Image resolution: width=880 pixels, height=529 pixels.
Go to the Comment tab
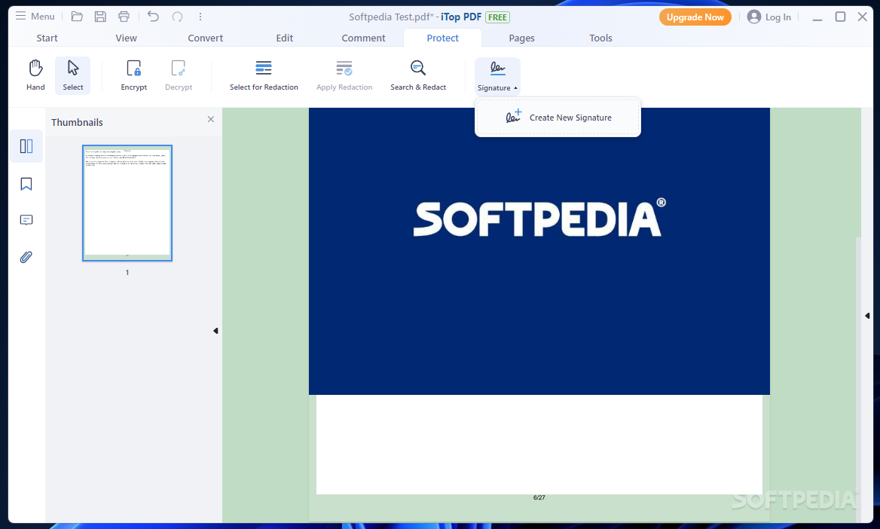click(364, 38)
